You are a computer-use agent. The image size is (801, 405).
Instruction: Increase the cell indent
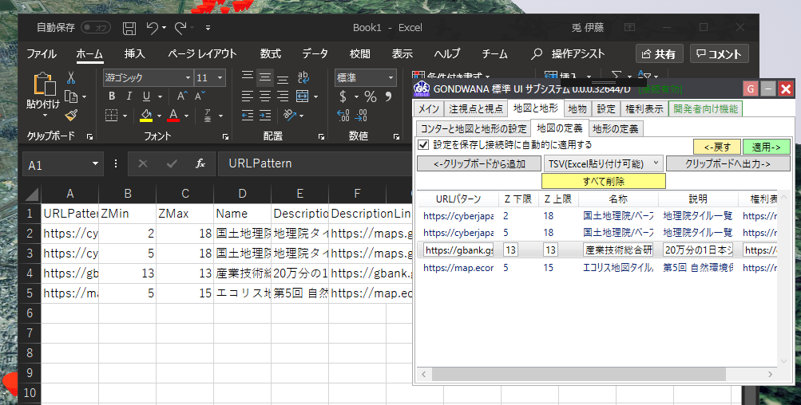coord(264,116)
